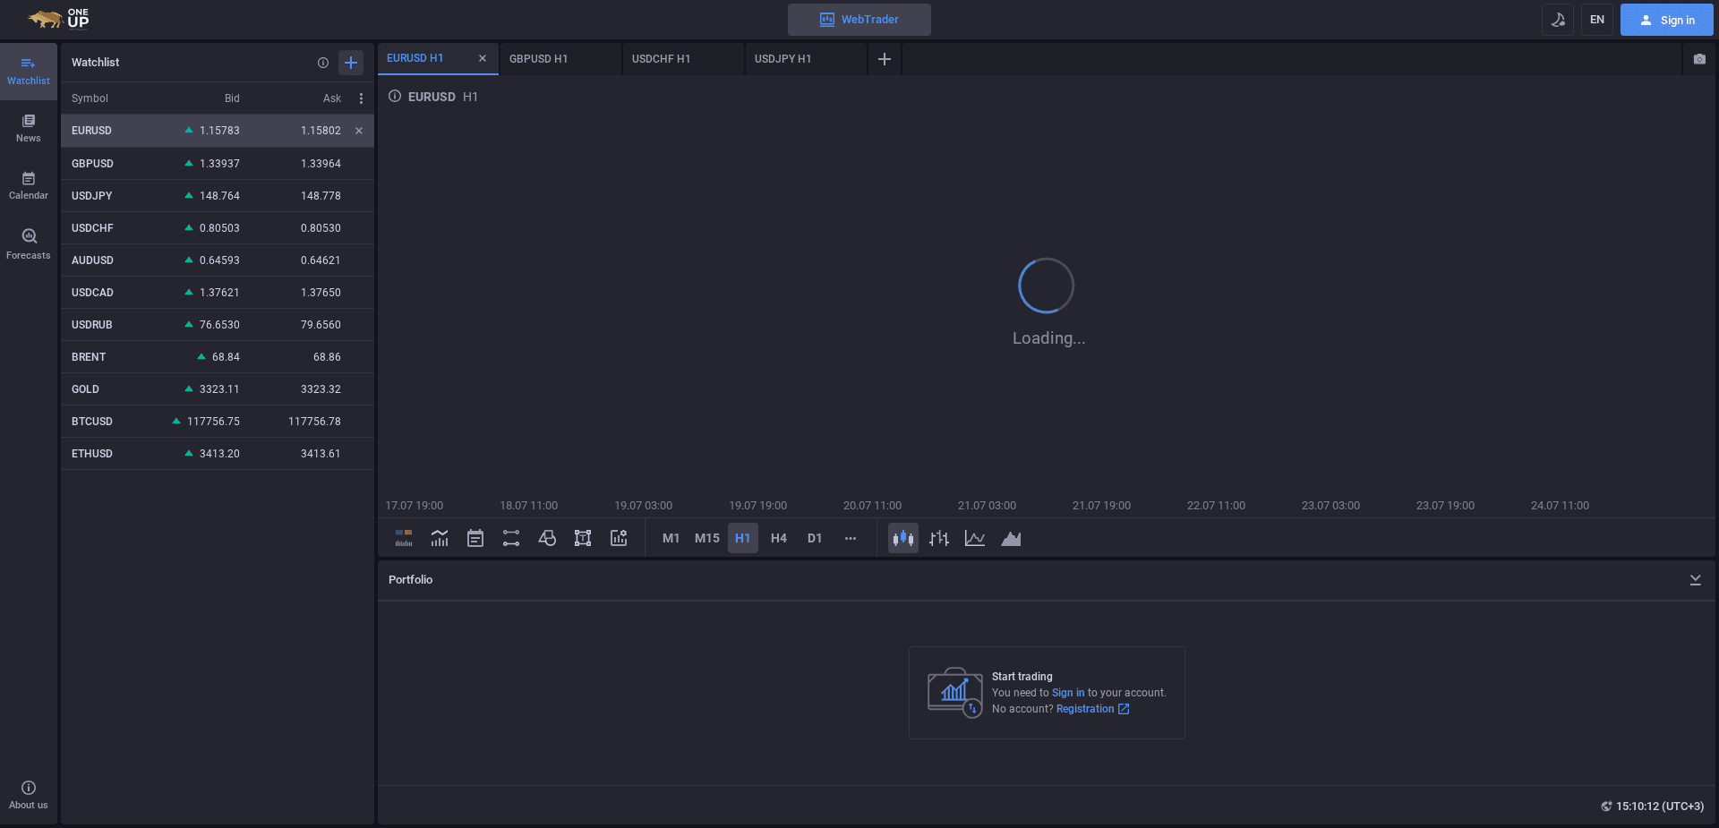This screenshot has width=1719, height=828.
Task: Open the Calendar section
Action: 28,184
